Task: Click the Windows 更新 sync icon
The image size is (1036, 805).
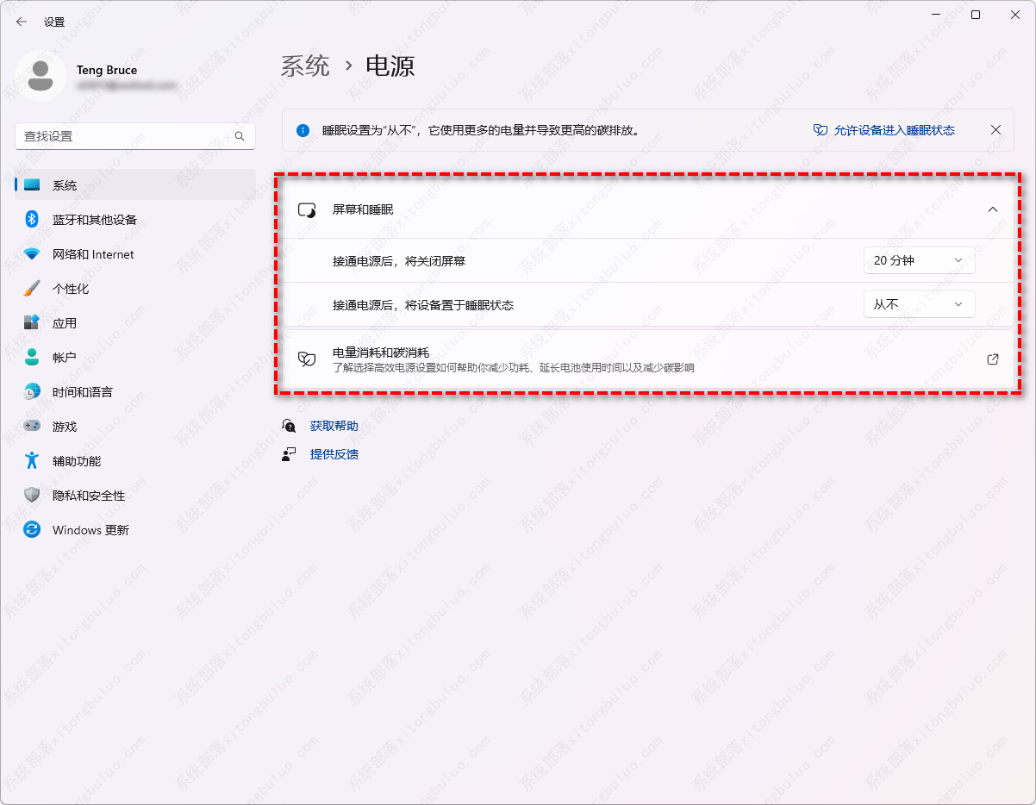Action: [x=32, y=530]
